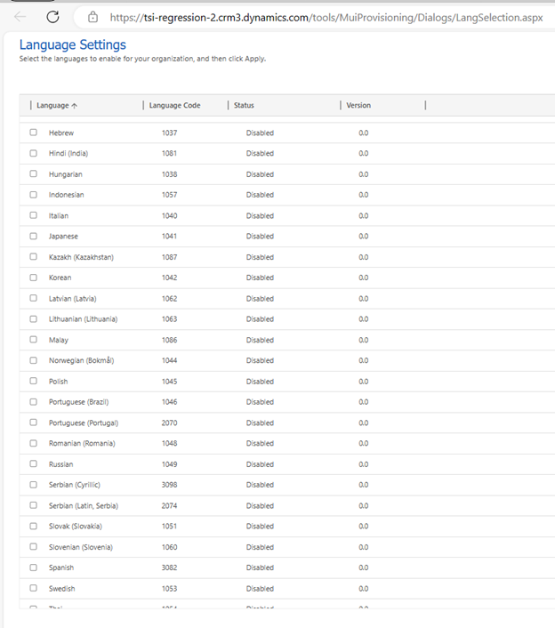Image resolution: width=555 pixels, height=628 pixels.
Task: Sort by the Version column header
Action: coord(358,106)
